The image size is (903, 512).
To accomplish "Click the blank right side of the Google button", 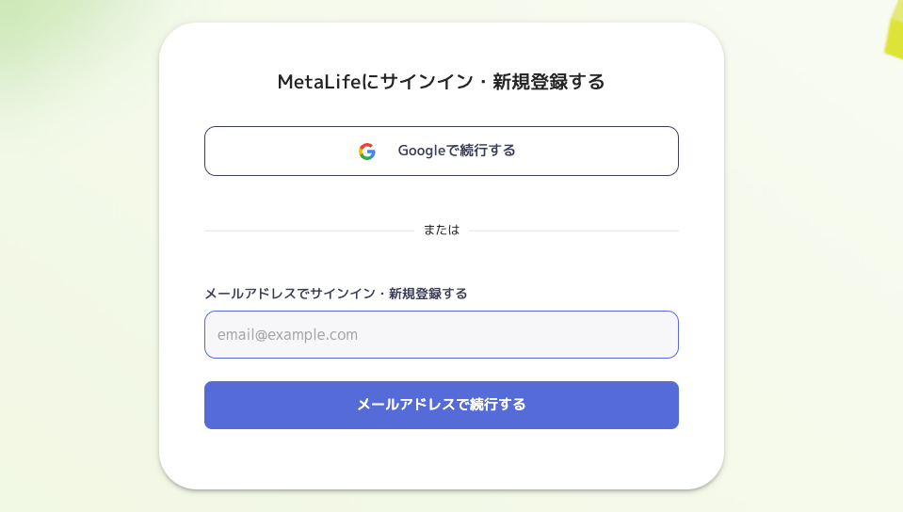I will pyautogui.click(x=599, y=151).
